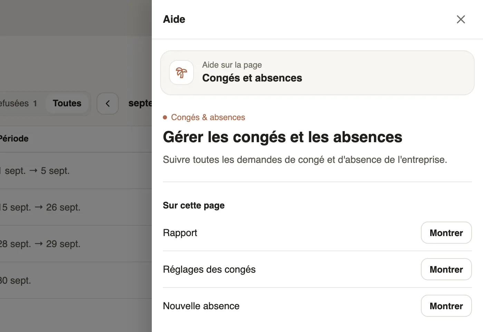This screenshot has height=332, width=483.
Task: Click the Suivre toutes les demandes description
Action: pos(305,160)
